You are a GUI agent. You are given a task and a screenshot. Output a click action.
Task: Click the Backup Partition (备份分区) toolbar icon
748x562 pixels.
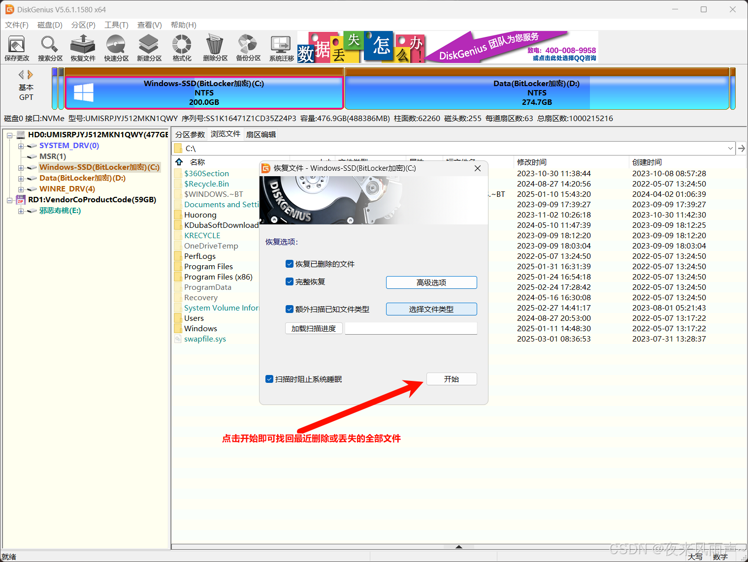pyautogui.click(x=248, y=48)
